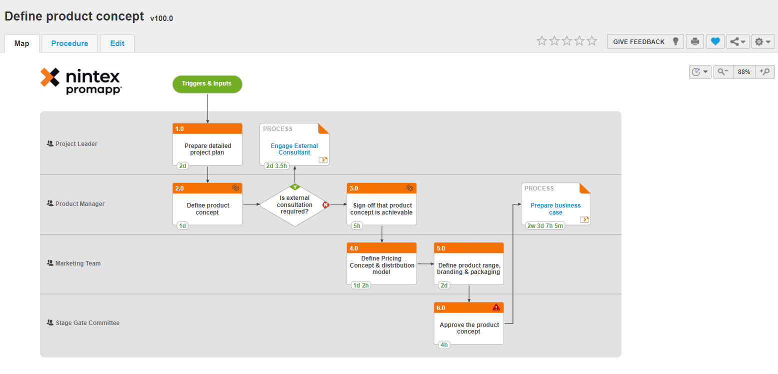
Task: Open the settings gear dropdown
Action: coord(763,41)
